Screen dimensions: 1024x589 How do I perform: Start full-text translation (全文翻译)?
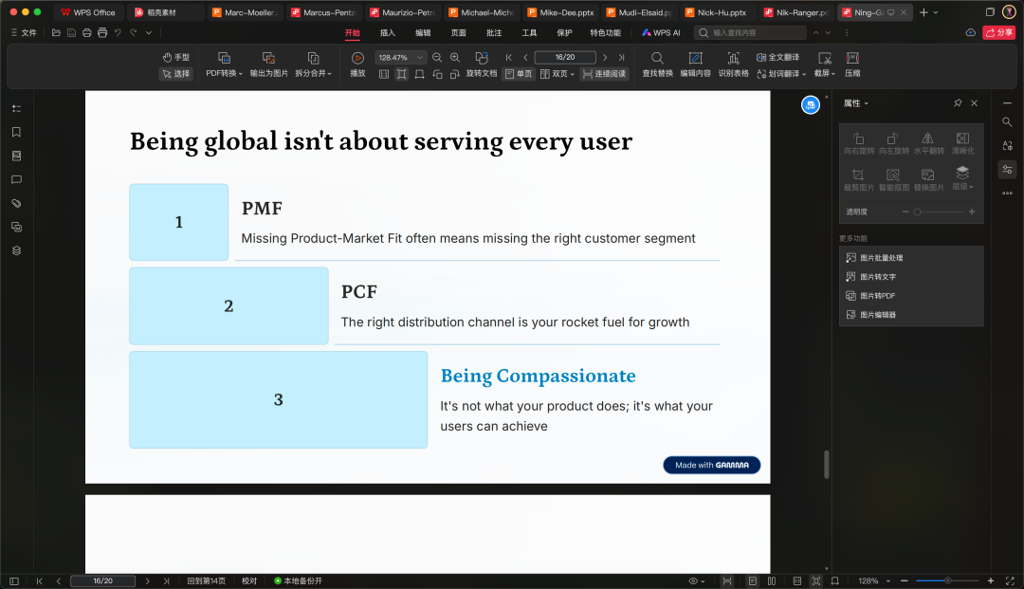pyautogui.click(x=777, y=58)
